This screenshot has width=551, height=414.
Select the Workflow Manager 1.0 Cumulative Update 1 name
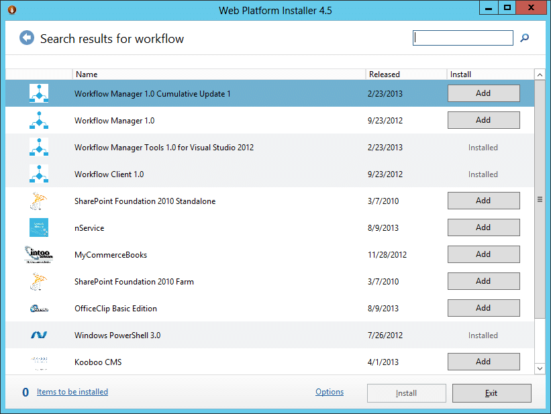pos(152,94)
